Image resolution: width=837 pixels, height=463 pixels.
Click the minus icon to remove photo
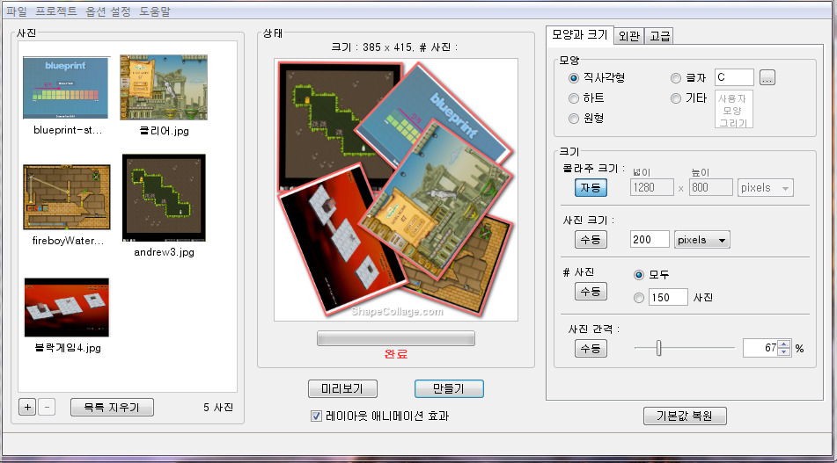pyautogui.click(x=47, y=408)
